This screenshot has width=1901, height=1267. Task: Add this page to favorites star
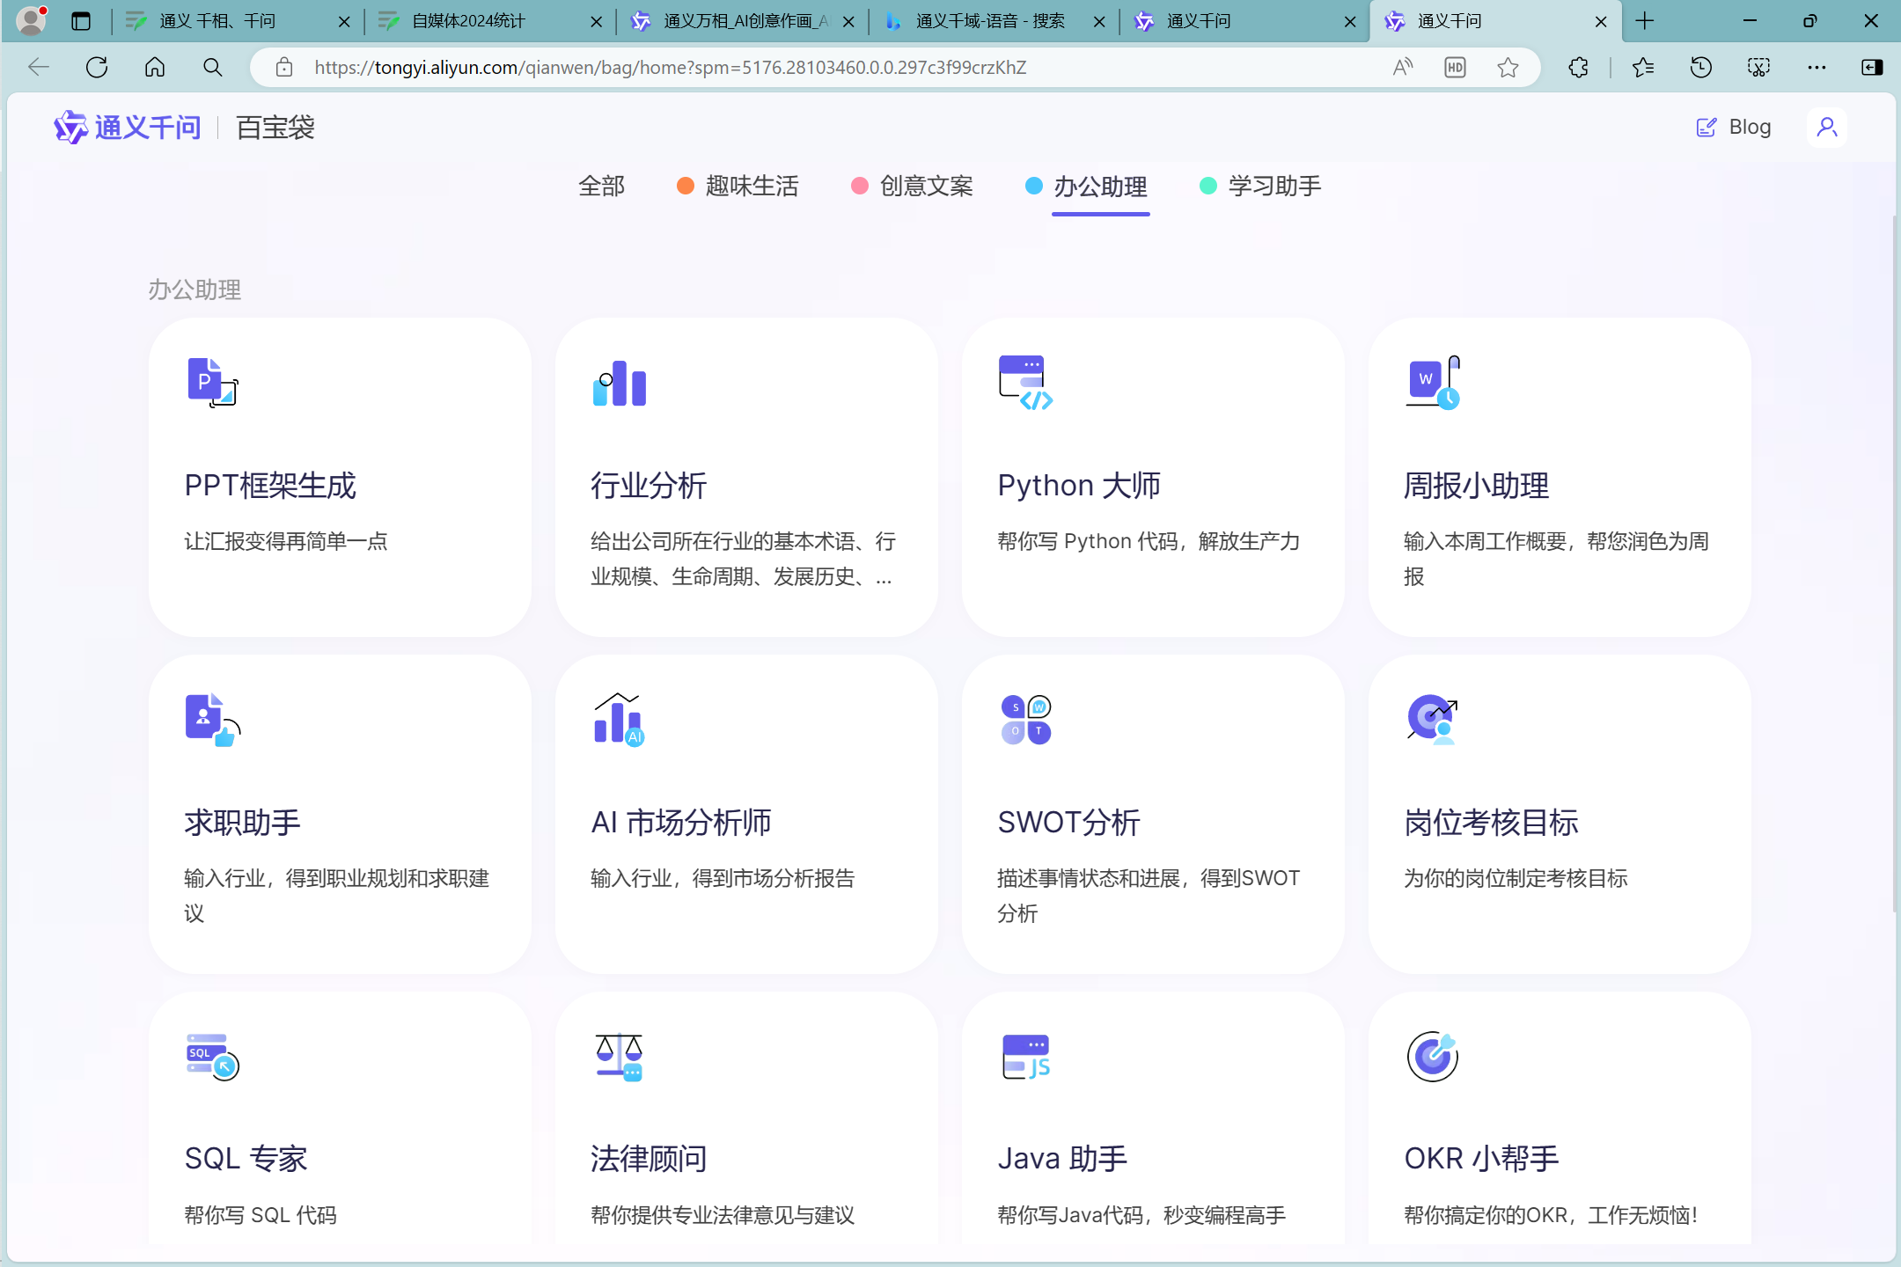coord(1508,68)
